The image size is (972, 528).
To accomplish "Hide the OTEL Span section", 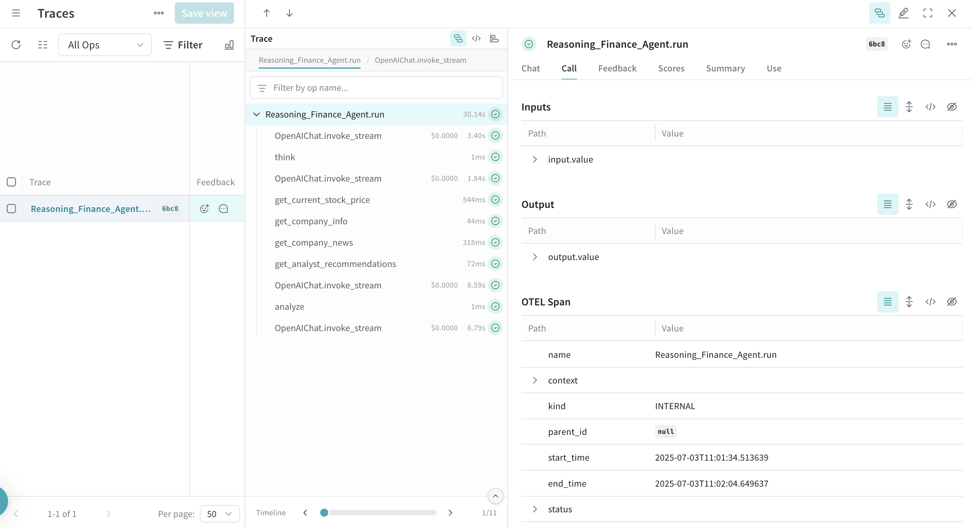I will [x=952, y=301].
